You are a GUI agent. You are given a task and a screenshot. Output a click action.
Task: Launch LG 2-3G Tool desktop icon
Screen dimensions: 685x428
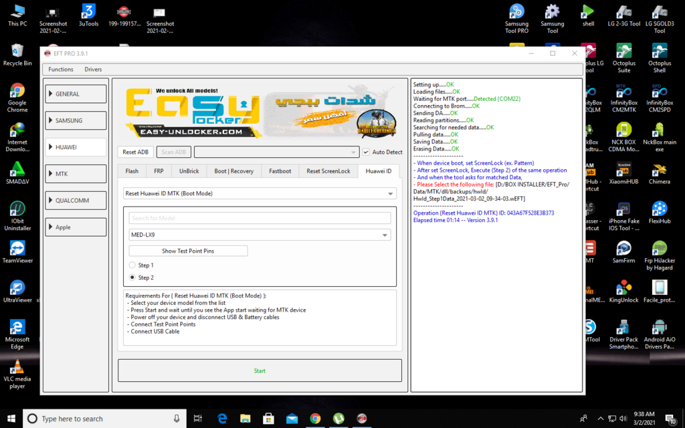point(624,15)
